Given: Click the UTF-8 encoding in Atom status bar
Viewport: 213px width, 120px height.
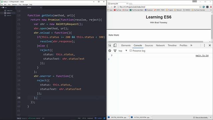Looking at the screenshot, I should (84, 118).
